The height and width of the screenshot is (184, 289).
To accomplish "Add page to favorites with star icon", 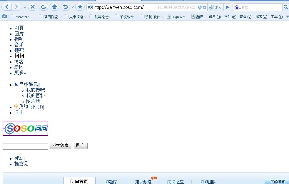I will pos(80,7).
